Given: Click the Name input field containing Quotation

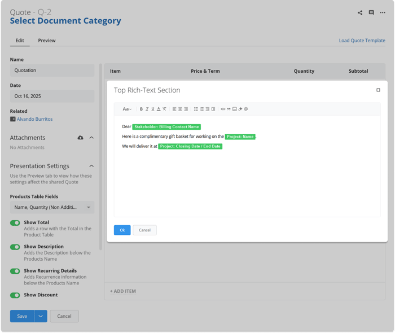Looking at the screenshot, I should [x=52, y=71].
